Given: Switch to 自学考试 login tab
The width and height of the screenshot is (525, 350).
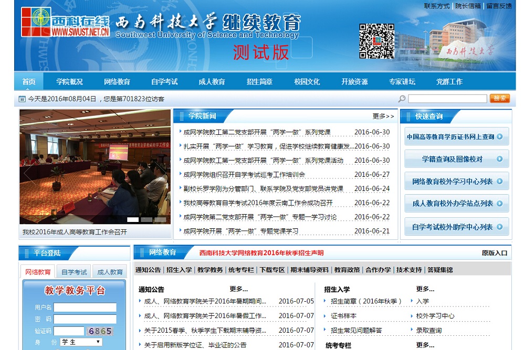Looking at the screenshot, I should point(74,272).
